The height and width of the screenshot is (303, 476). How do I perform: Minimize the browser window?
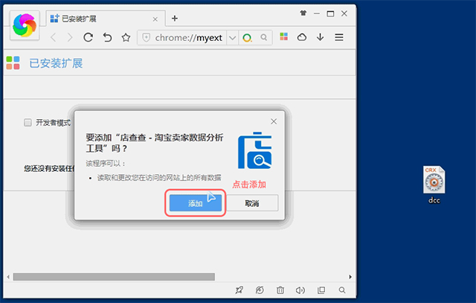click(317, 13)
